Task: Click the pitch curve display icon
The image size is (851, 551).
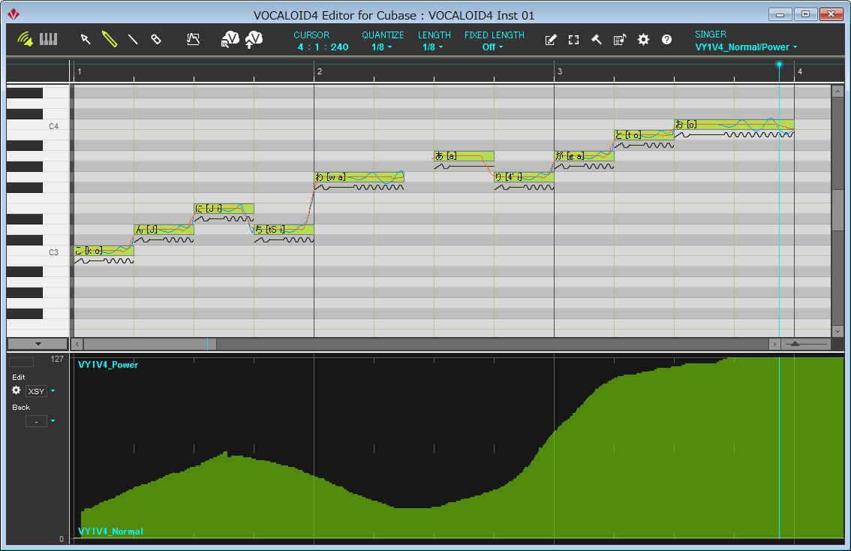Action: click(193, 39)
